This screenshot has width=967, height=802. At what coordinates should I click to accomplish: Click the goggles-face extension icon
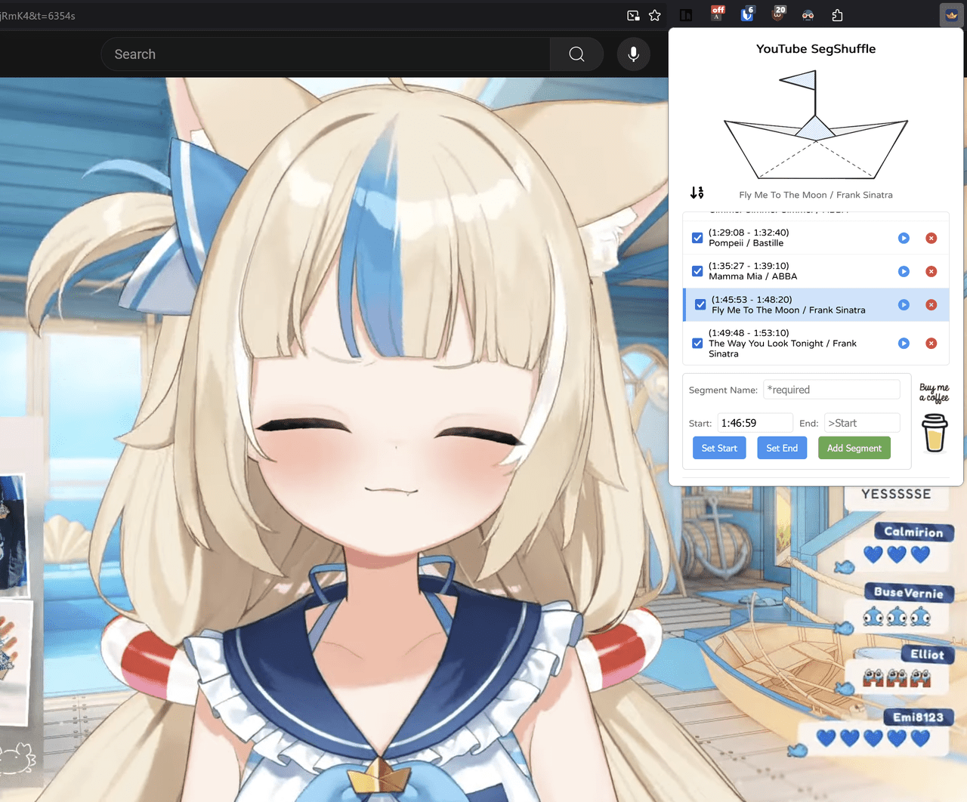click(808, 15)
